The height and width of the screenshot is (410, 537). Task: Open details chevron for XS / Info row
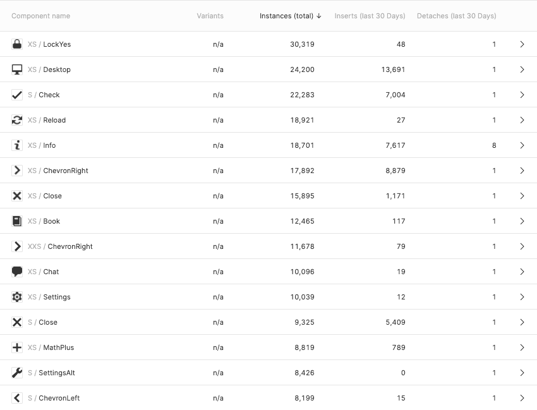[x=522, y=145]
